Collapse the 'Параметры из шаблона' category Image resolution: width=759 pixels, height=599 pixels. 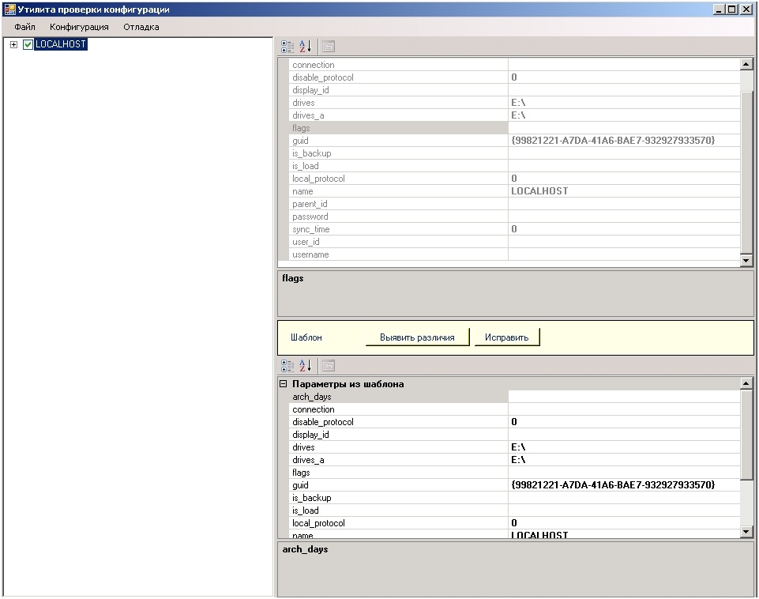pos(284,384)
